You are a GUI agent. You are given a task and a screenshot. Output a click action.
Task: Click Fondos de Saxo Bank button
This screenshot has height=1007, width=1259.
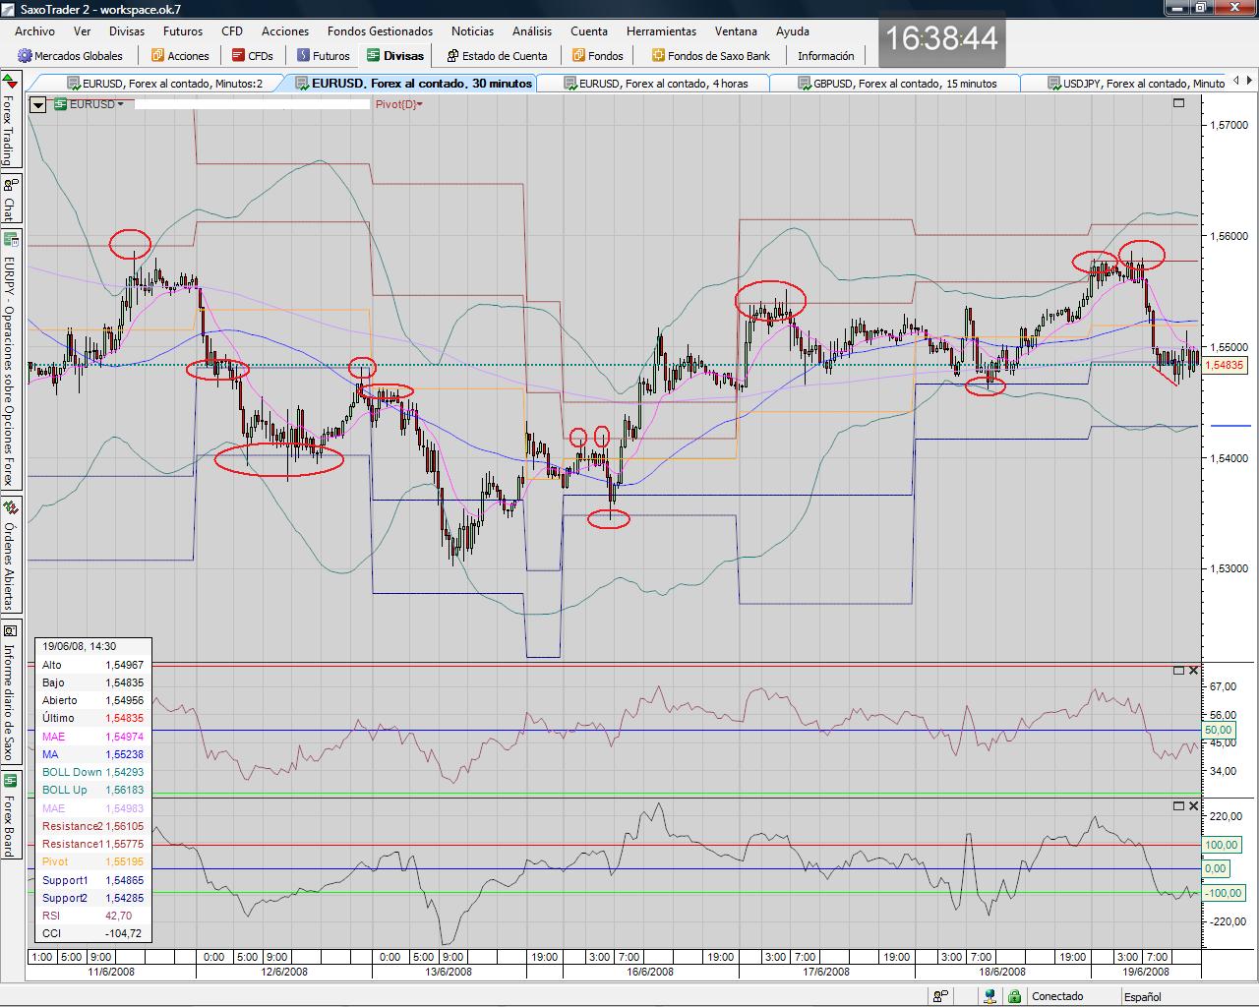point(711,56)
